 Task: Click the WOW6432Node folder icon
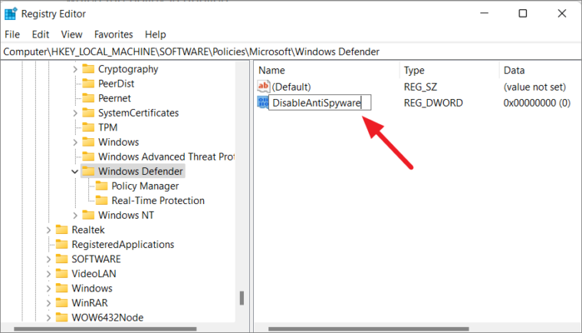[61, 318]
